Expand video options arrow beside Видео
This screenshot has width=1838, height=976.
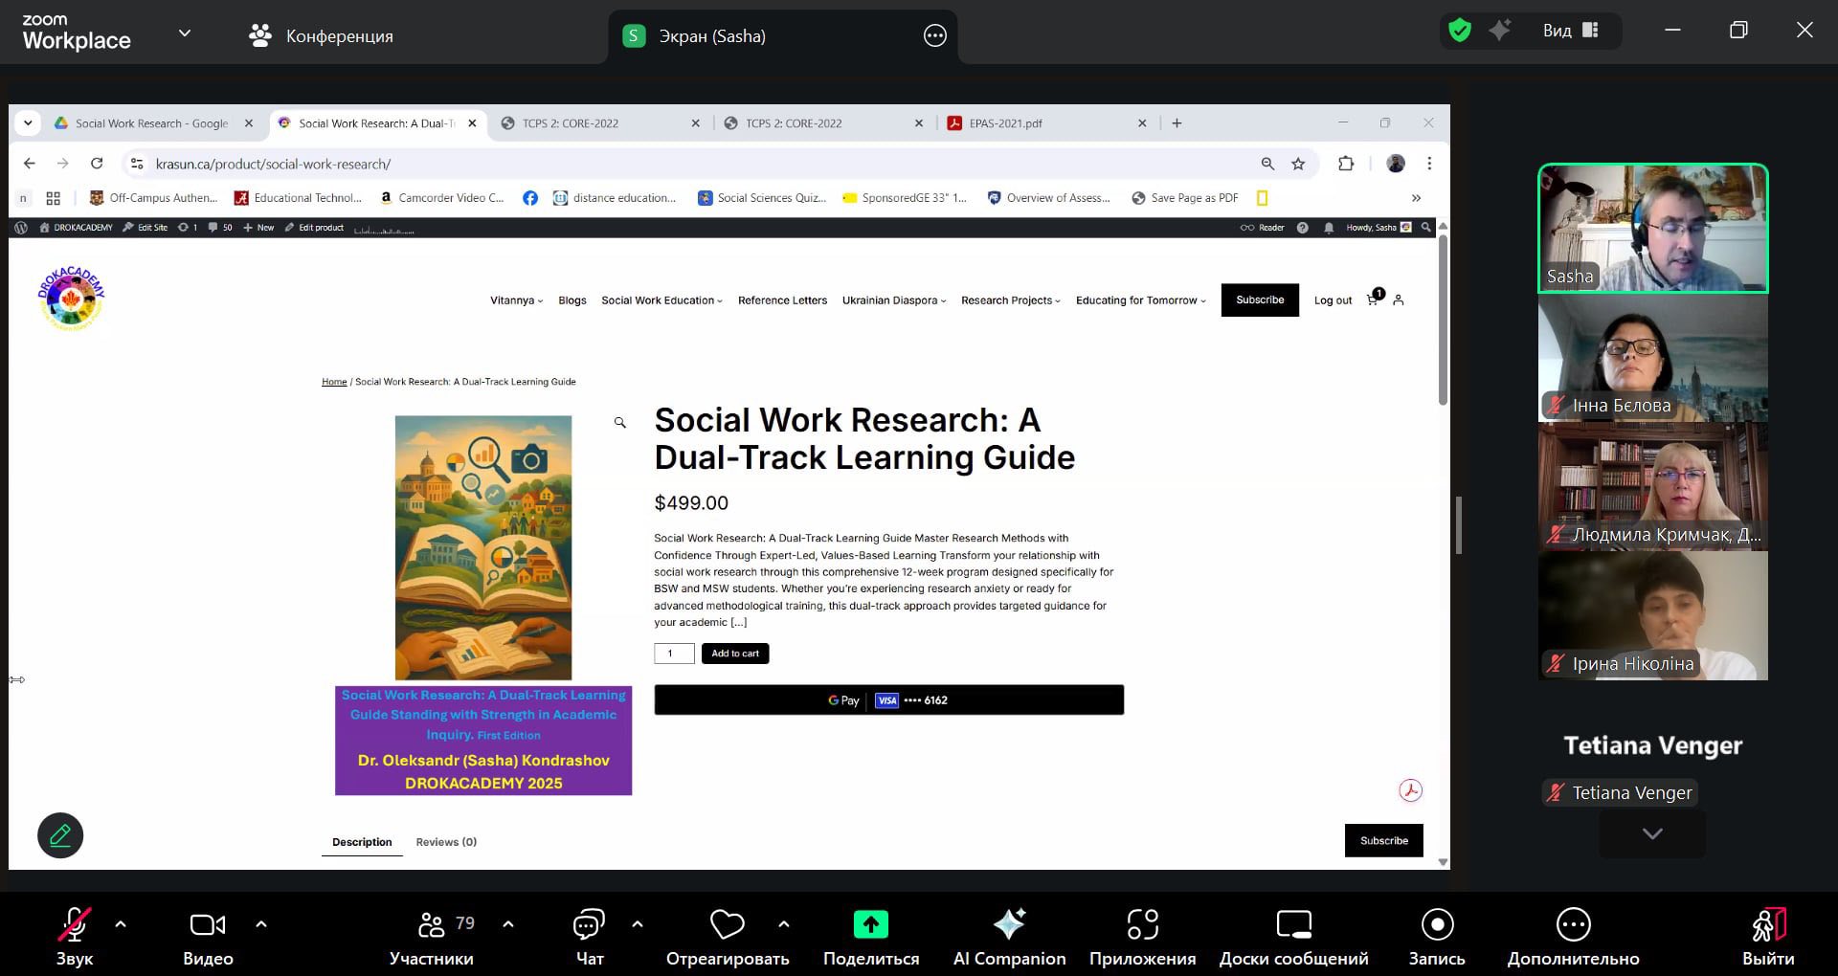click(261, 924)
